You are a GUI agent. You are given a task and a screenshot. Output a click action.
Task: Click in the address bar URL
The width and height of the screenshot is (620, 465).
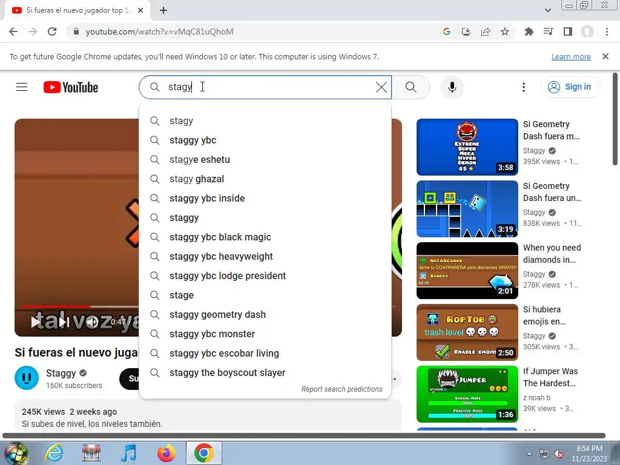159,31
